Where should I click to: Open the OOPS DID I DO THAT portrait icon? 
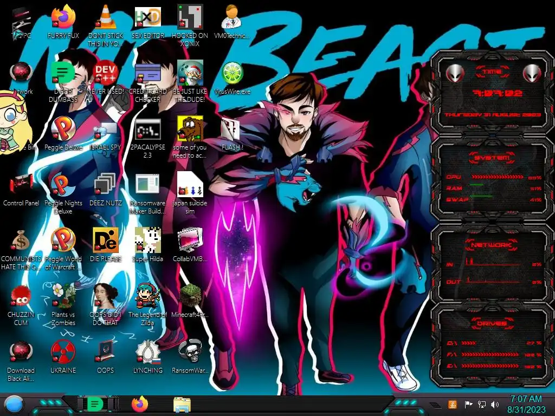pos(106,296)
